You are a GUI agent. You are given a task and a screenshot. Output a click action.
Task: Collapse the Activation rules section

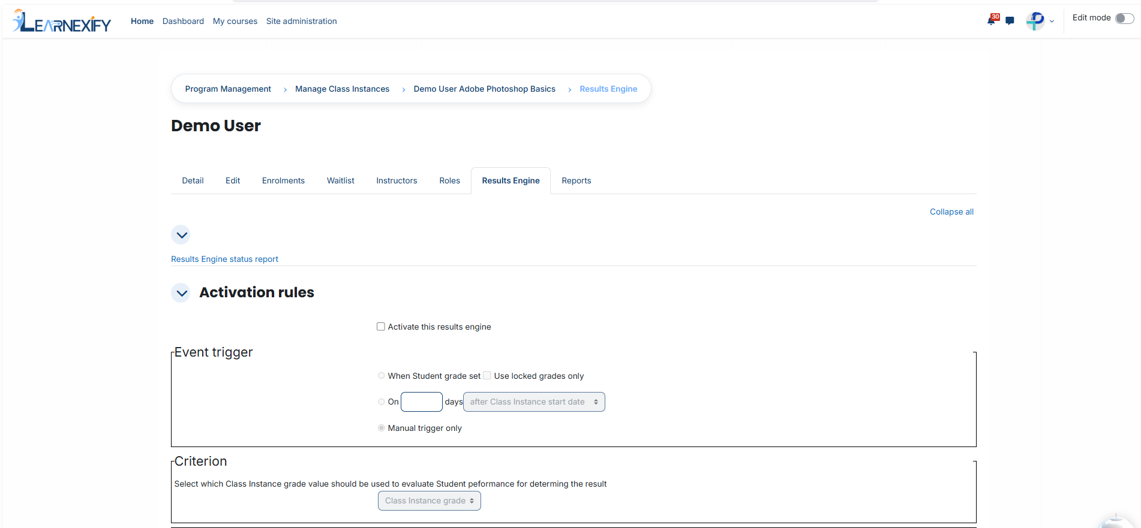[181, 293]
